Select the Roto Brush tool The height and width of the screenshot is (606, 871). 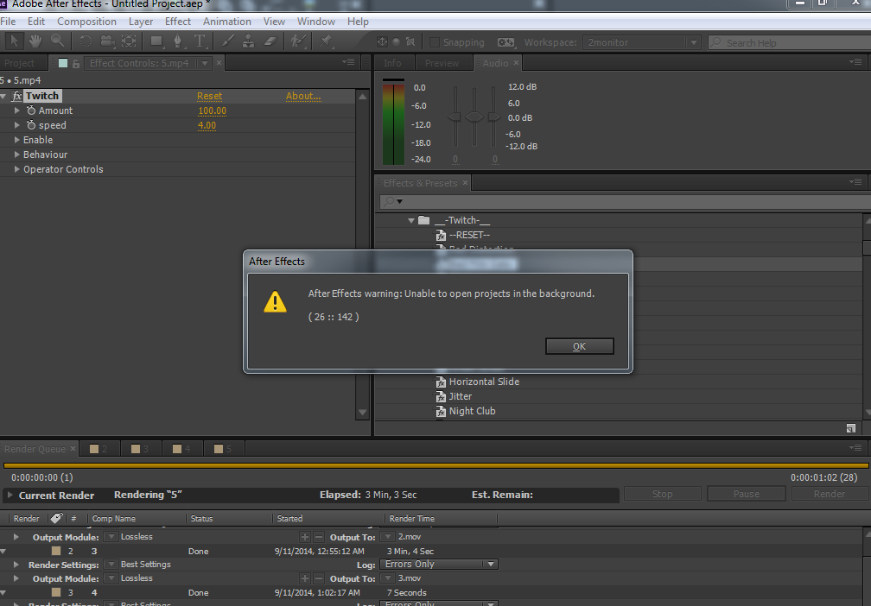coord(298,41)
